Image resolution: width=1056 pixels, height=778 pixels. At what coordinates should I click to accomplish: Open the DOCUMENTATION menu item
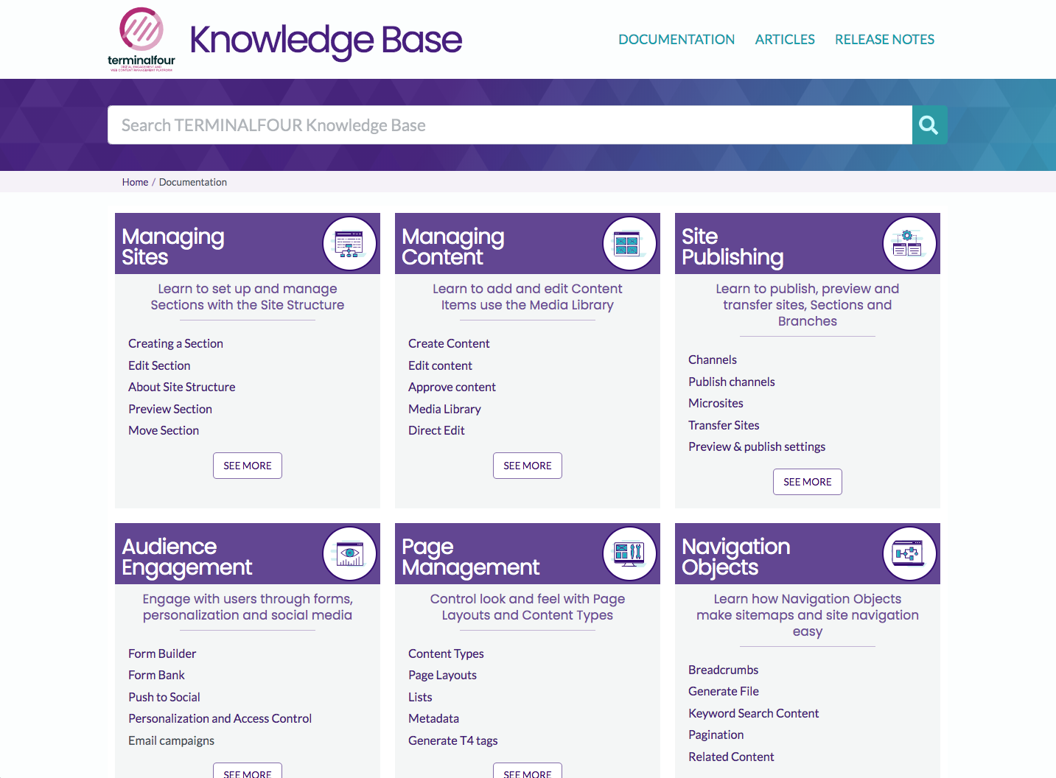point(676,39)
